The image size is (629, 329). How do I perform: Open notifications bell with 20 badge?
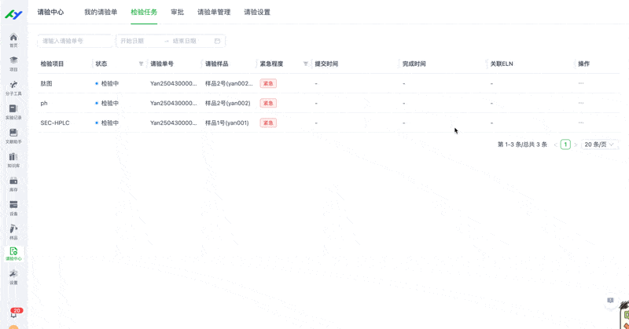coord(15,313)
